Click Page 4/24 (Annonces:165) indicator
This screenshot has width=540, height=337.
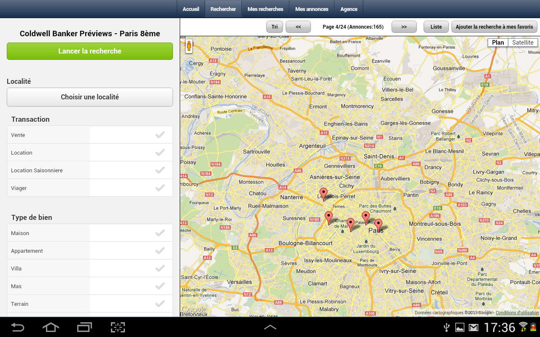point(353,27)
